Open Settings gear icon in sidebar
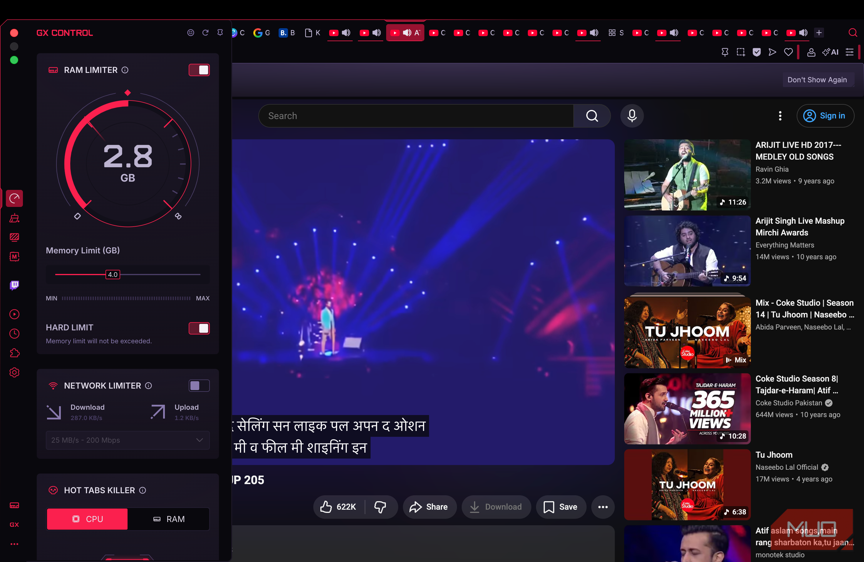This screenshot has width=864, height=562. coord(14,372)
